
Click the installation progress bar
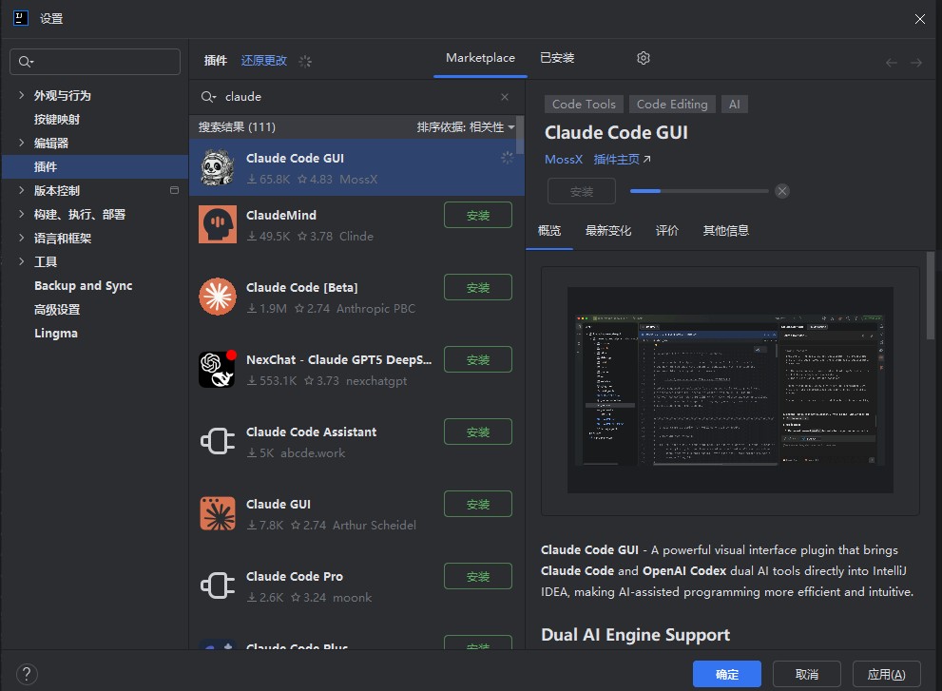[x=700, y=191]
